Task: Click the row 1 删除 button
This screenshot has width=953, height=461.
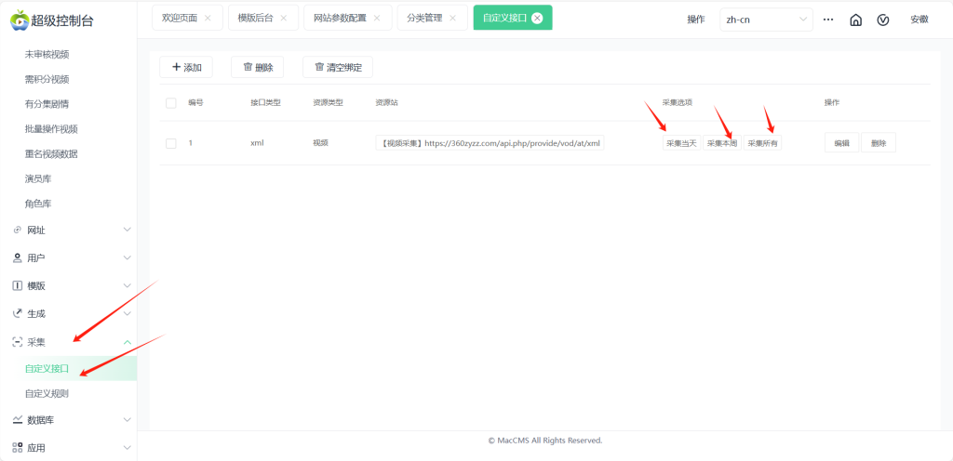Action: pos(879,143)
